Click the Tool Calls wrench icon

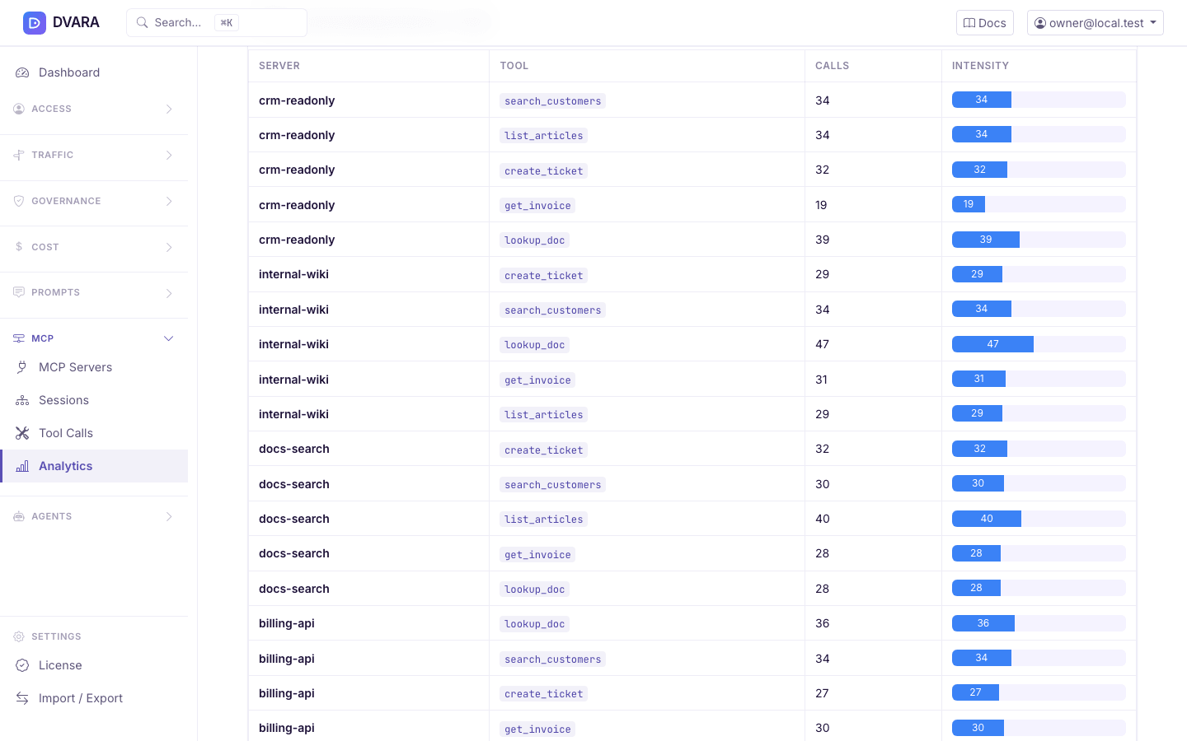coord(22,433)
